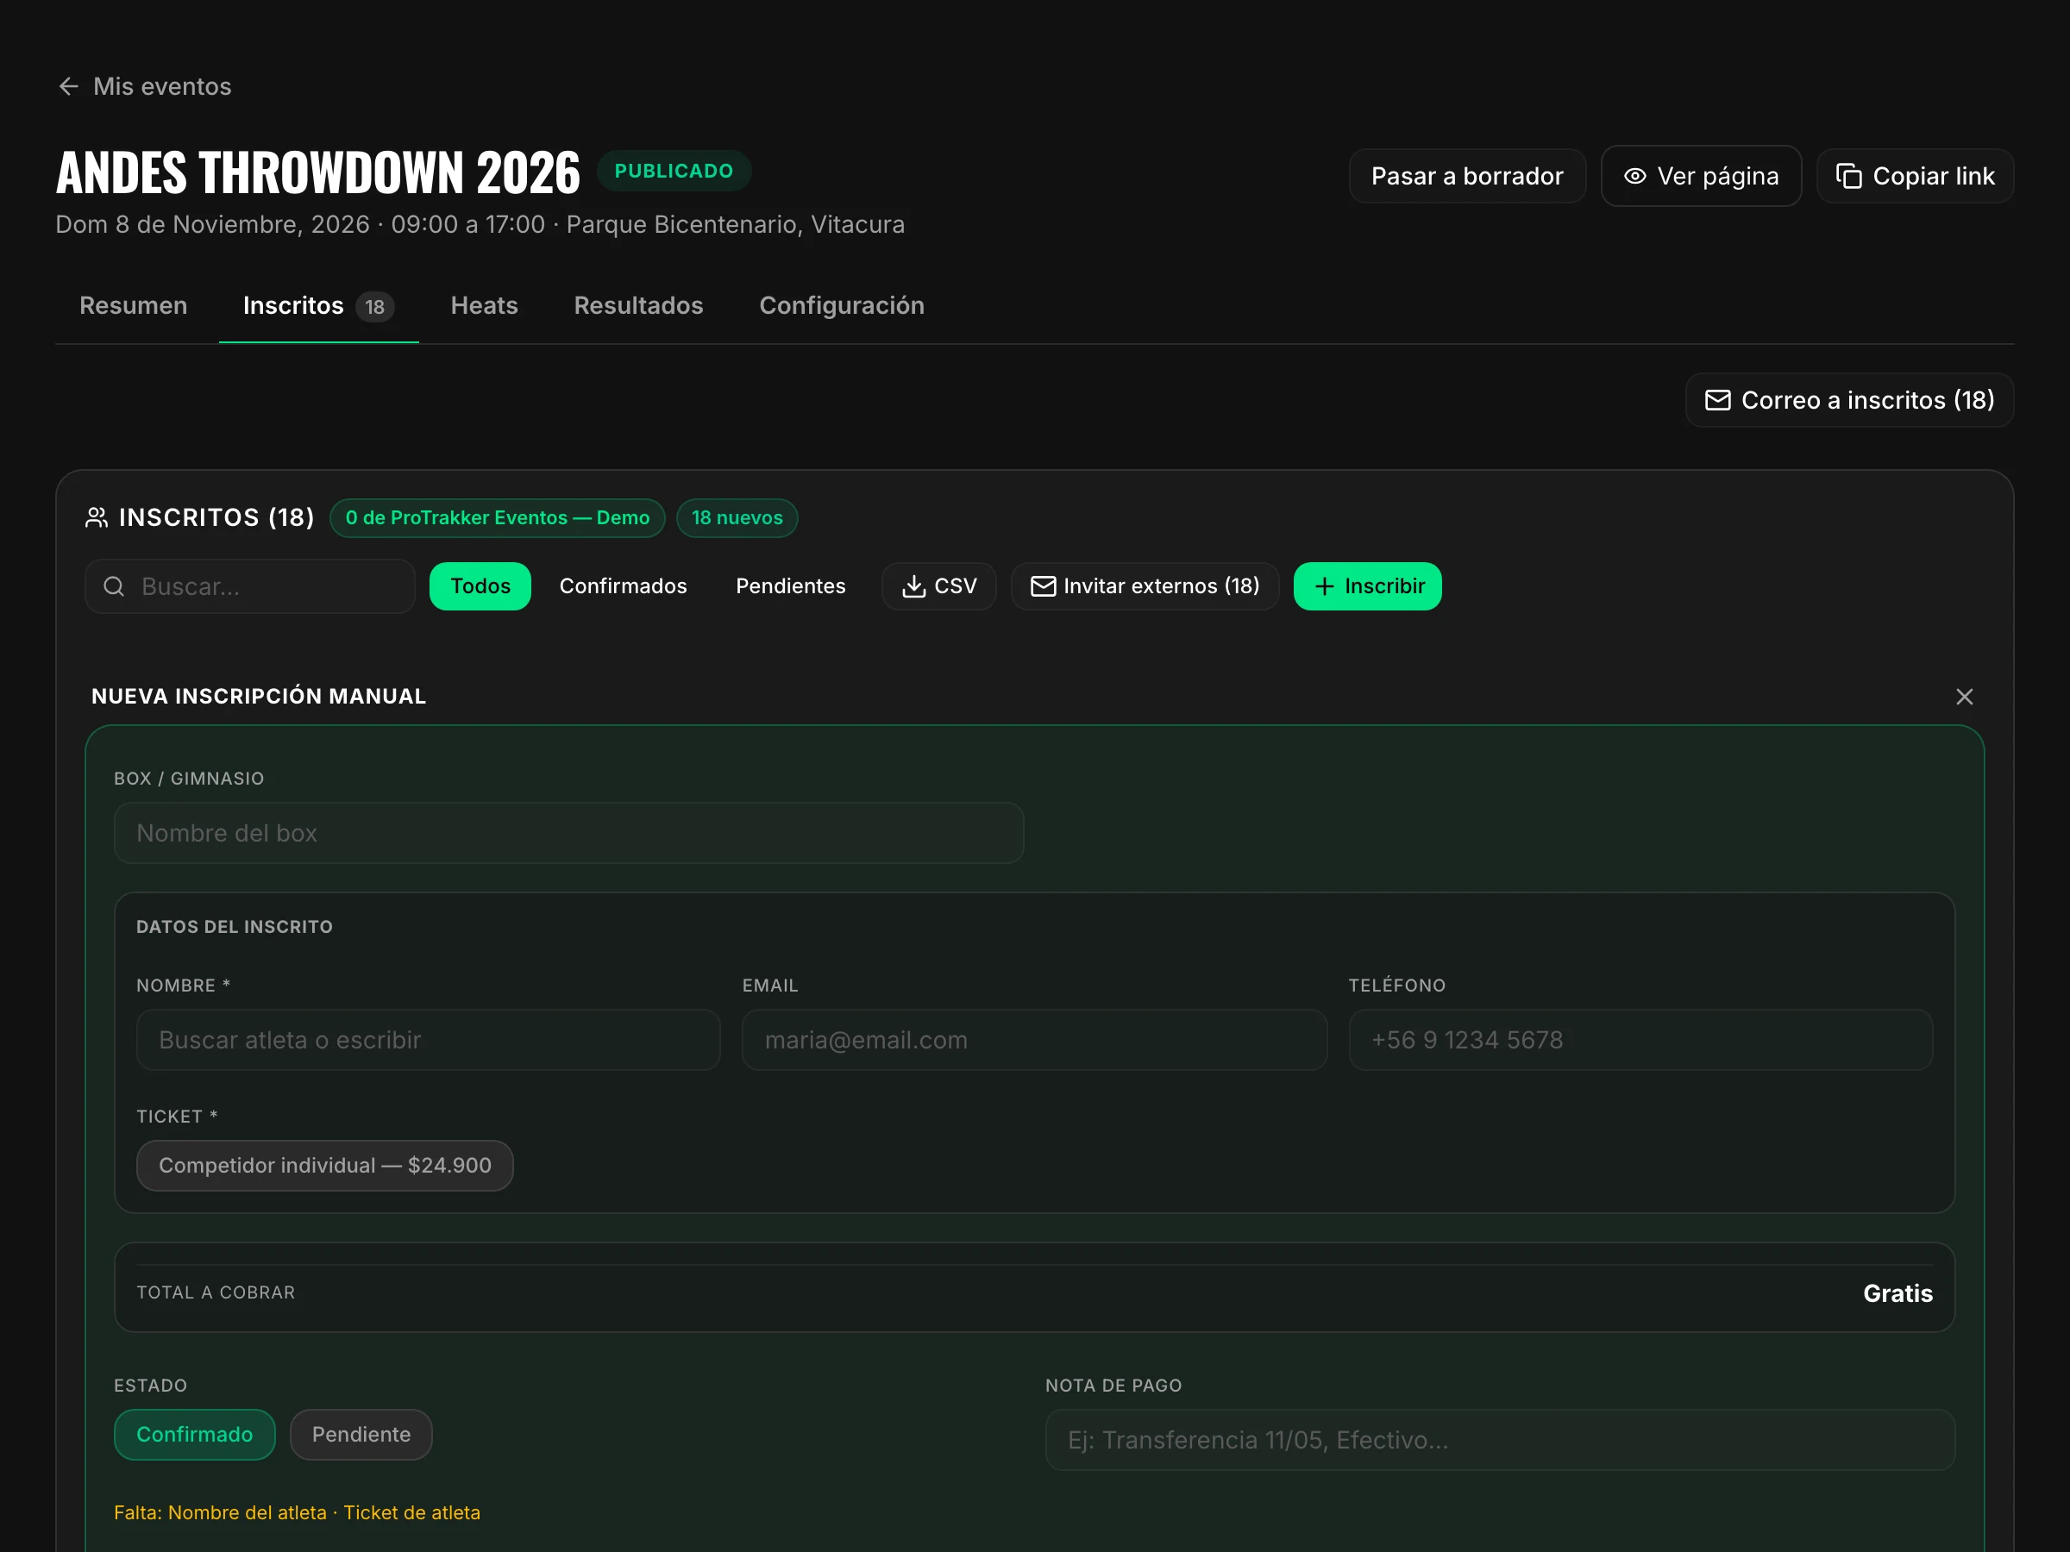
Task: Click the plus icon on Inscribir button
Action: pos(1324,586)
